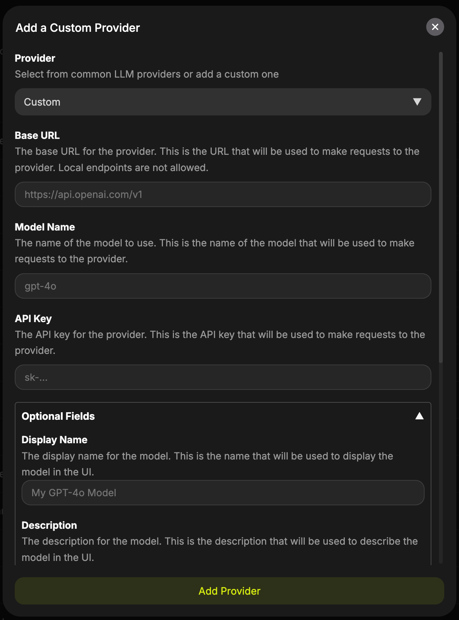
Task: Open the Provider select showing Custom
Action: pyautogui.click(x=222, y=102)
